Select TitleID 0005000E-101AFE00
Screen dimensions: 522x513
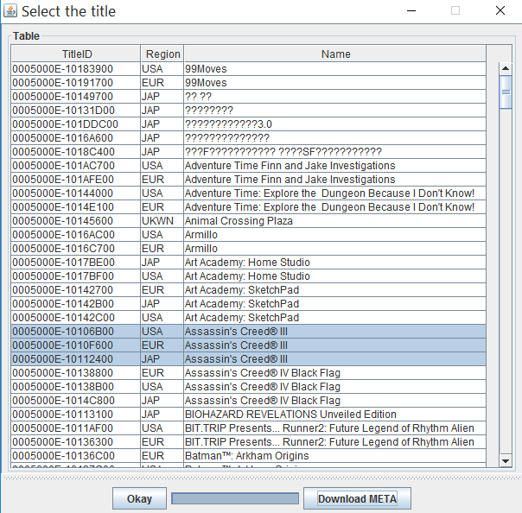coord(76,180)
